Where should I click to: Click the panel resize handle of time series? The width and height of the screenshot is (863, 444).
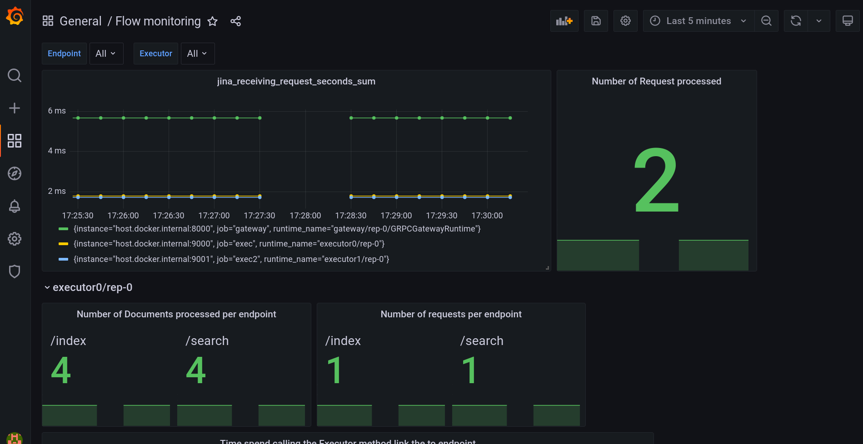(x=548, y=268)
